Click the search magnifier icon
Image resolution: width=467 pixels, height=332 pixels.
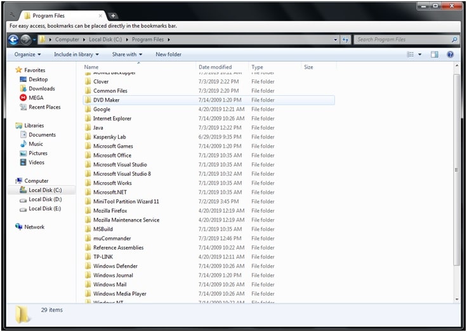tap(454, 39)
